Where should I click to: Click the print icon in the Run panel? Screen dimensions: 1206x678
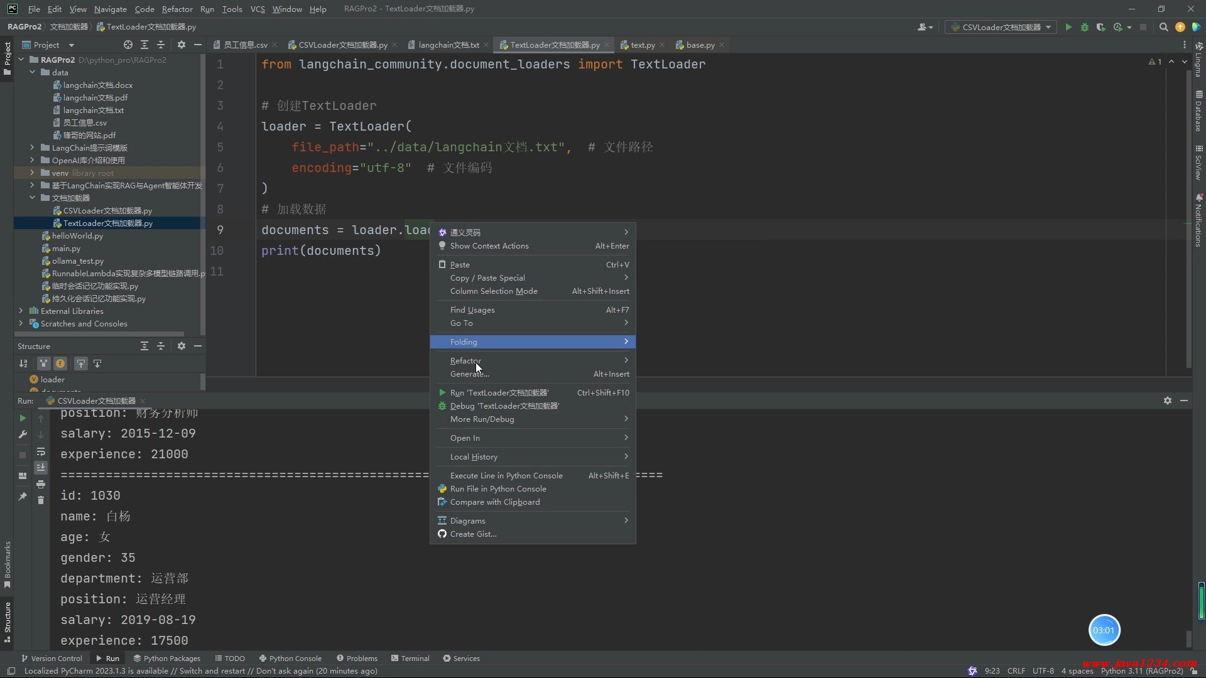41,484
